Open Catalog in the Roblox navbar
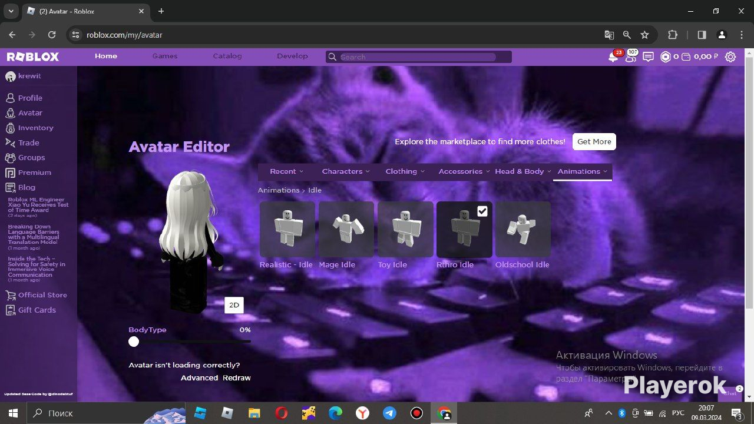Screen dimensions: 754x424 (227, 56)
